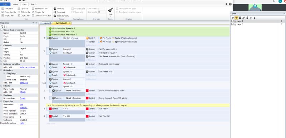Click the globe icon of Global number Previous
The width and height of the screenshot is (286, 138).
(50, 34)
